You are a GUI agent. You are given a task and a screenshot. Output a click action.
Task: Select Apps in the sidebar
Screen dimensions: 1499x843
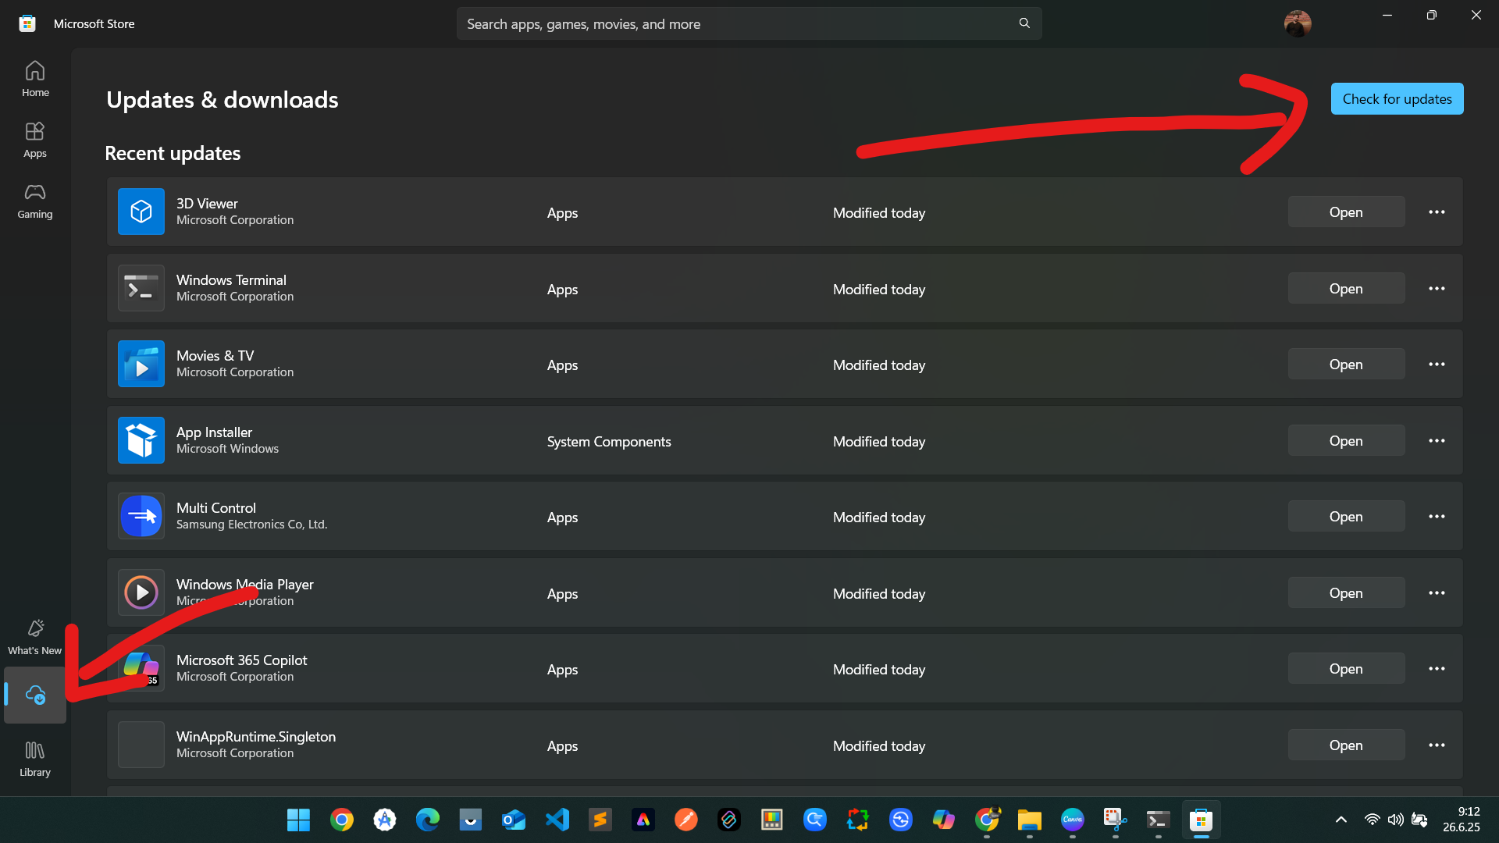[x=34, y=139]
